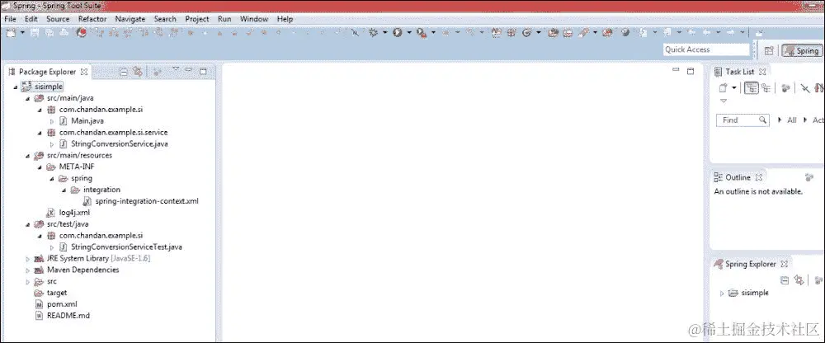Click the New Java Class green circle icon
Screen dimensions: 825x343
(x=526, y=33)
